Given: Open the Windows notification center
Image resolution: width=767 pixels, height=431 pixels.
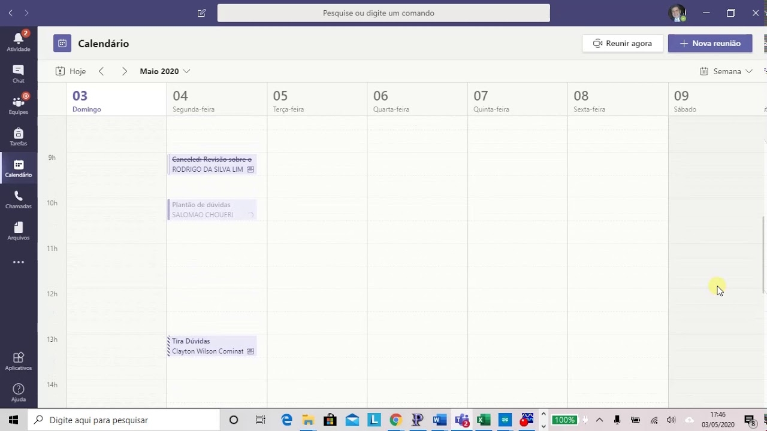Looking at the screenshot, I should point(750,420).
